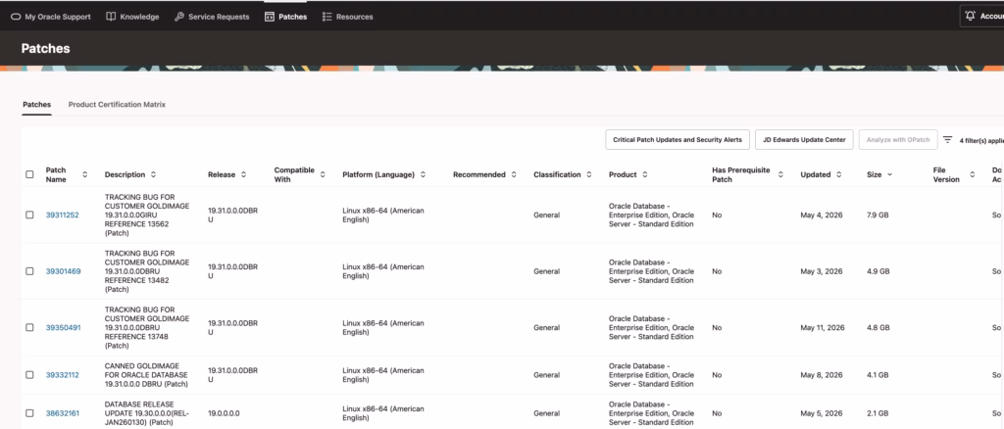Open the Resources menu

point(348,17)
